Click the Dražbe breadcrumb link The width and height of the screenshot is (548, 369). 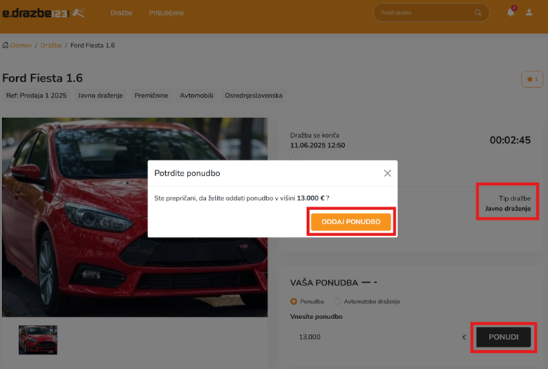(x=51, y=45)
